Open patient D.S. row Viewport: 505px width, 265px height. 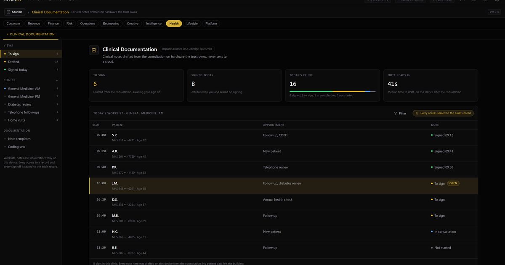283,202
